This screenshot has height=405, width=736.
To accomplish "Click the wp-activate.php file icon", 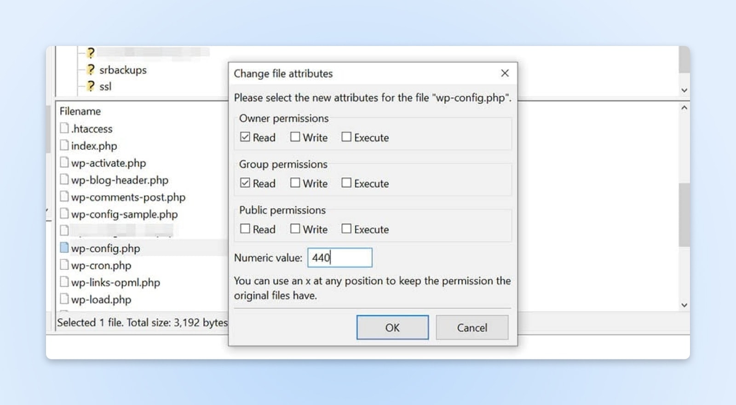I will point(64,162).
